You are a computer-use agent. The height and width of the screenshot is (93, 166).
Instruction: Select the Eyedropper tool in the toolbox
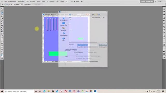pyautogui.click(x=2, y=19)
